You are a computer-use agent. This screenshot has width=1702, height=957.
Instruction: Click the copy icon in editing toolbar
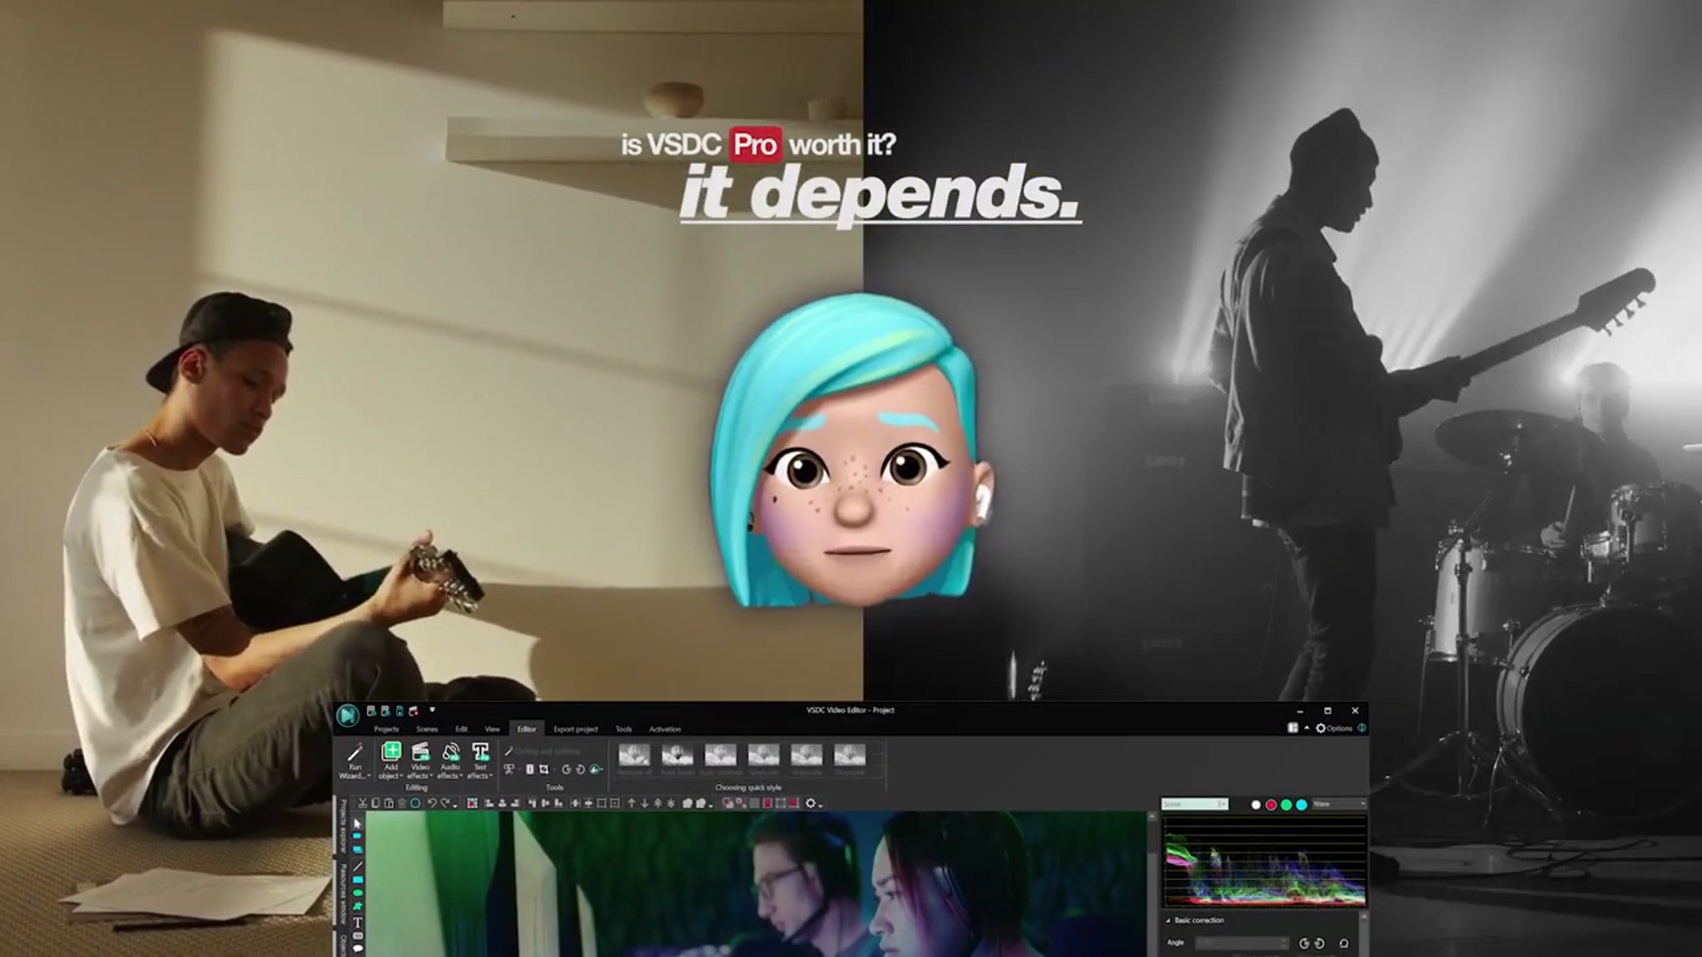click(376, 803)
